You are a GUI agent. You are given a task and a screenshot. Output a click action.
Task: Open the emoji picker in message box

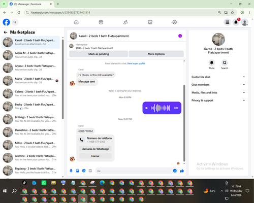(175, 171)
